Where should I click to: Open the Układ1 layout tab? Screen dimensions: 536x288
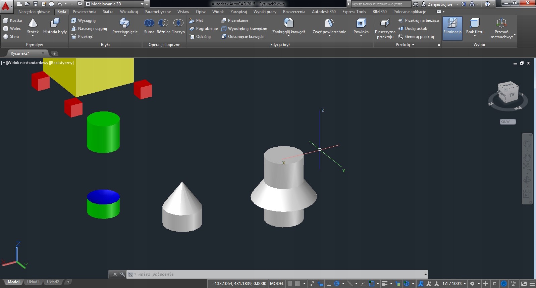[33, 282]
